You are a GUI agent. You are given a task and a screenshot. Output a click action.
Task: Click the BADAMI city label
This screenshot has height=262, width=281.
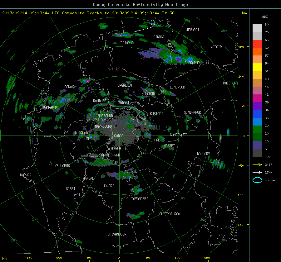pyautogui.click(x=124, y=103)
